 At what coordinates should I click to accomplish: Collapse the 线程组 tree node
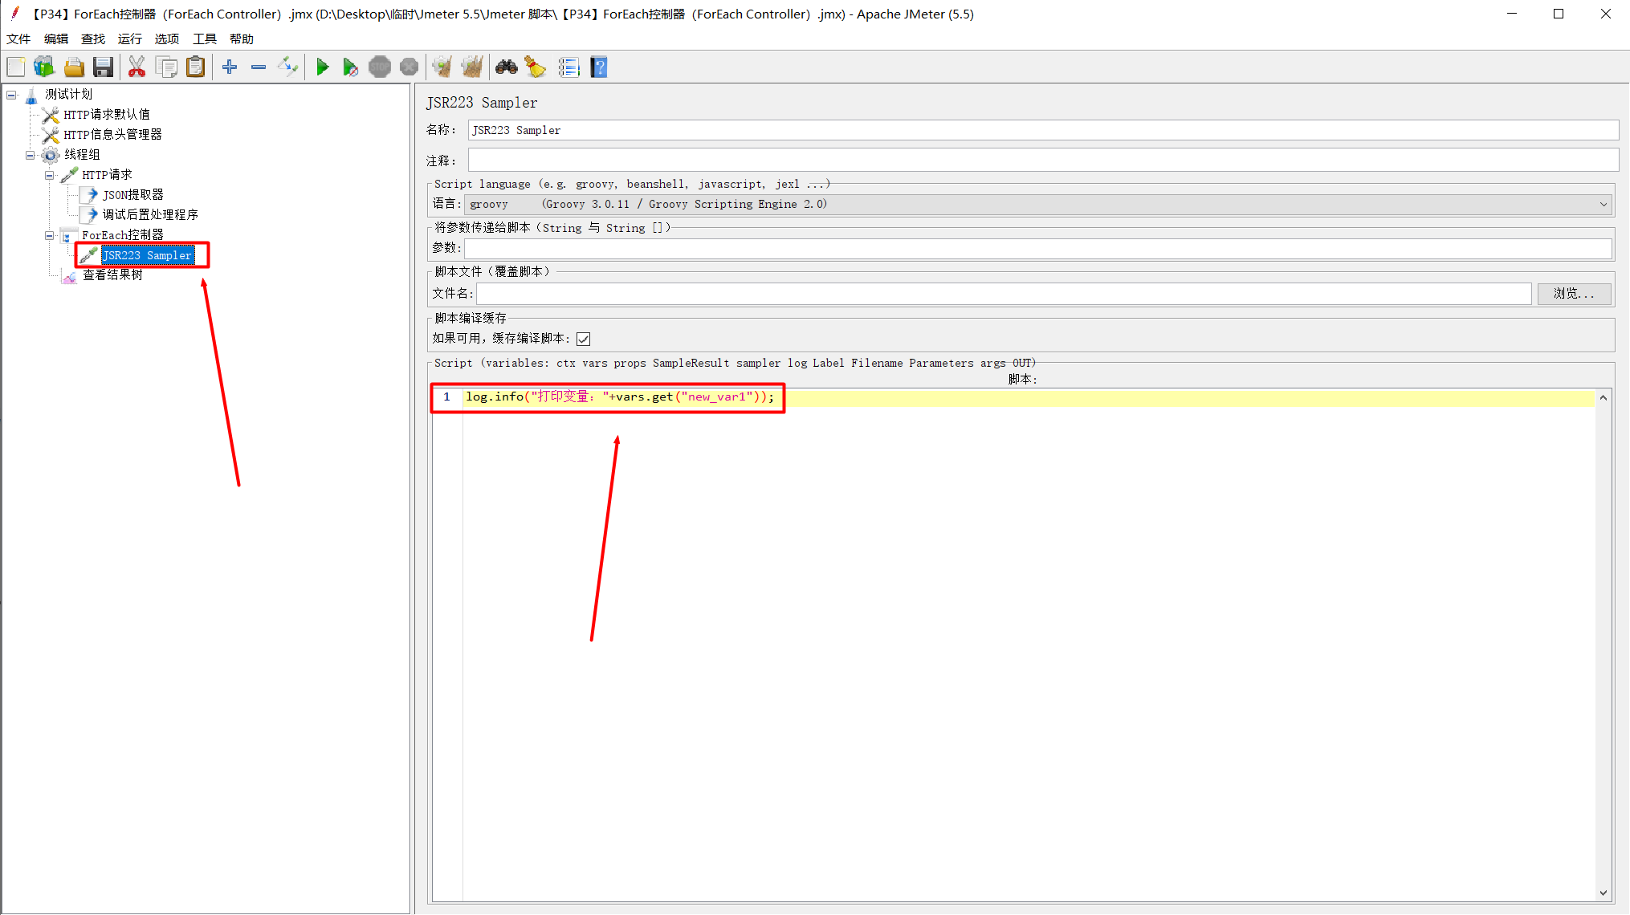(x=31, y=155)
